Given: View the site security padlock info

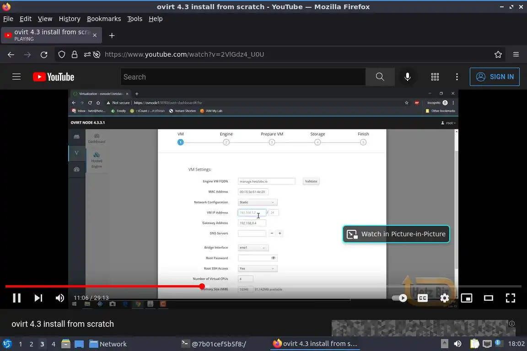Looking at the screenshot, I should [75, 54].
